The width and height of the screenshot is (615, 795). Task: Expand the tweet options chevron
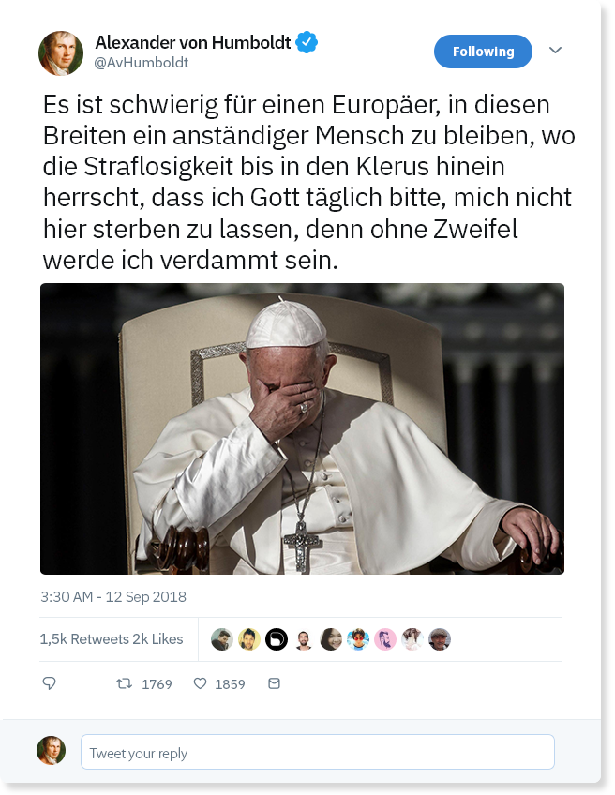[556, 50]
